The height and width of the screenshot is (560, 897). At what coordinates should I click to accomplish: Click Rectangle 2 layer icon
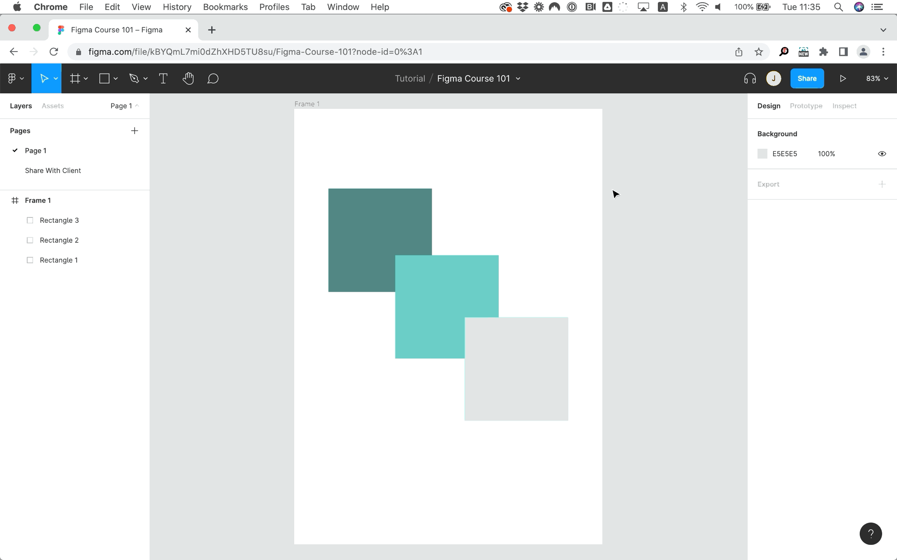point(30,240)
